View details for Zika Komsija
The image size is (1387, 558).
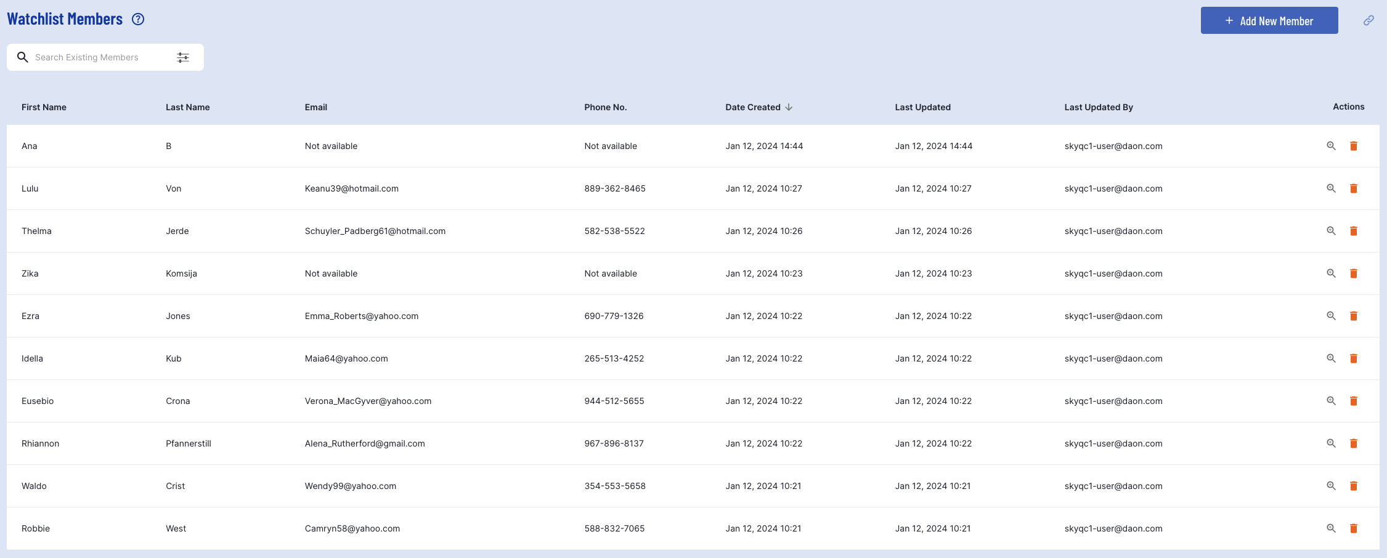point(1331,273)
